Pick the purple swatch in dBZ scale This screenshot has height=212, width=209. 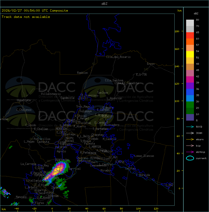(190, 86)
